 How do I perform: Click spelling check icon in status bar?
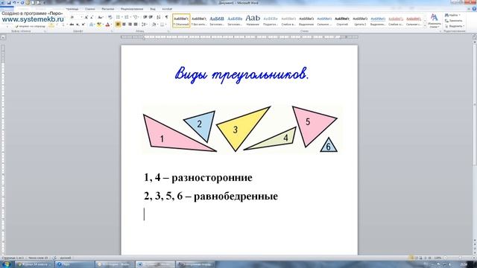54,258
